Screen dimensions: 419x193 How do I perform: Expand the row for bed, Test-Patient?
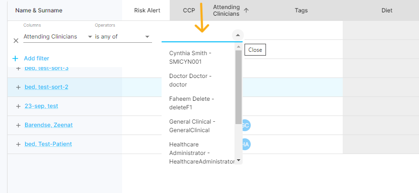18,145
